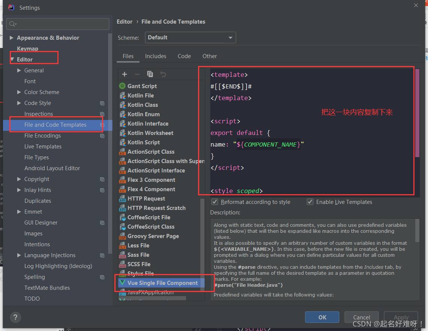The width and height of the screenshot is (428, 331).
Task: Select Gant Script template icon
Action: point(122,86)
